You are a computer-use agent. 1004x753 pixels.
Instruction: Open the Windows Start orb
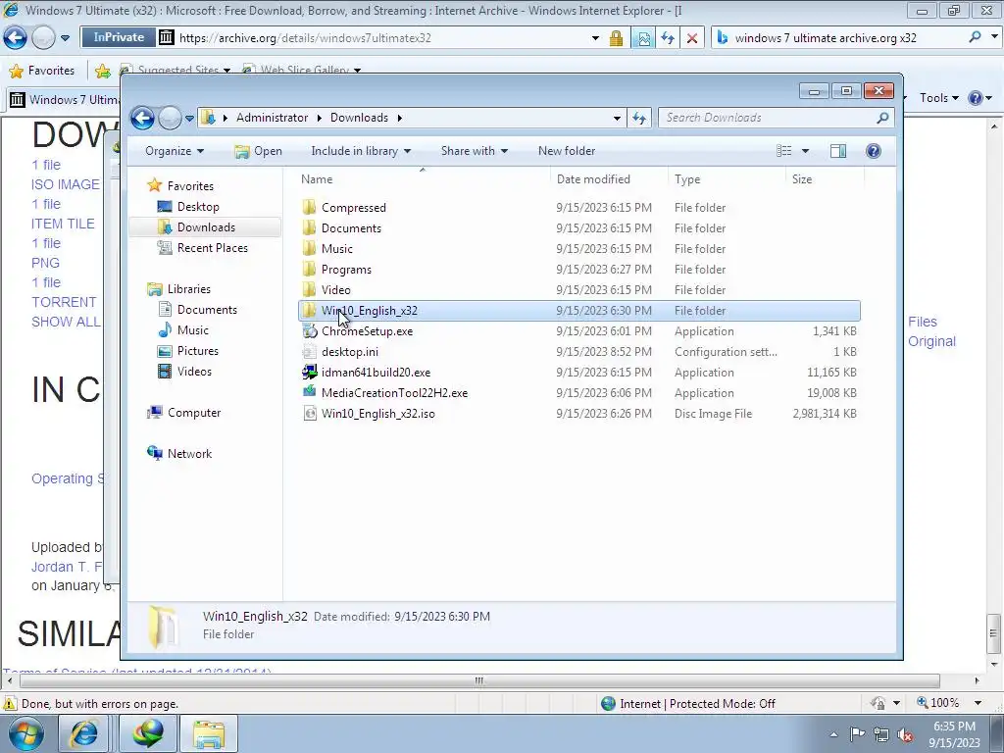click(x=25, y=733)
